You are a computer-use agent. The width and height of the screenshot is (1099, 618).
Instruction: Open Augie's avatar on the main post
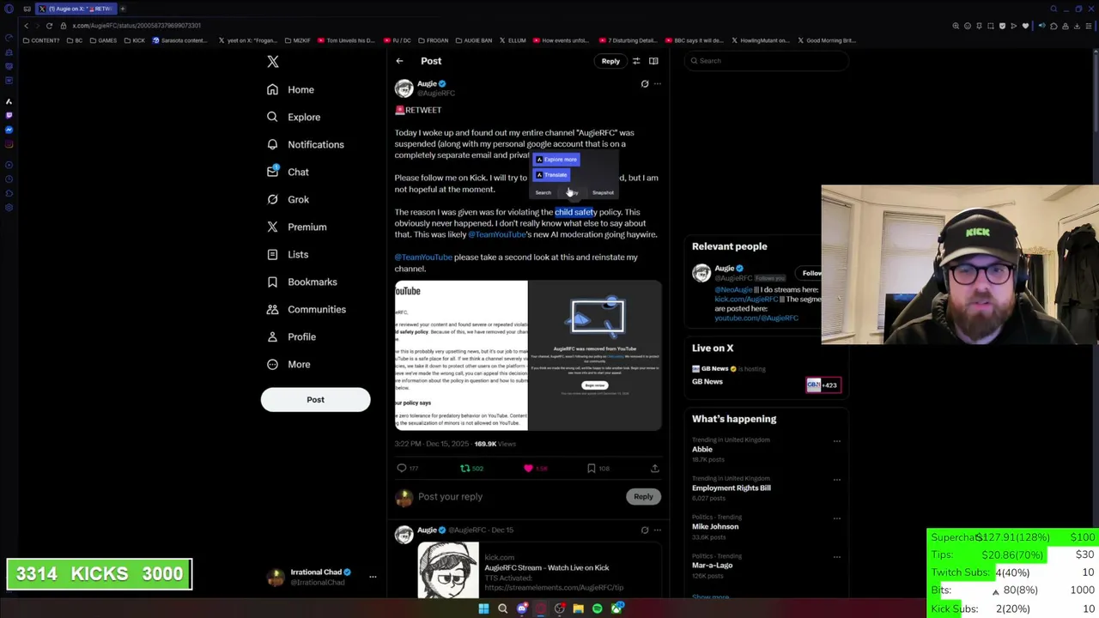tap(404, 88)
